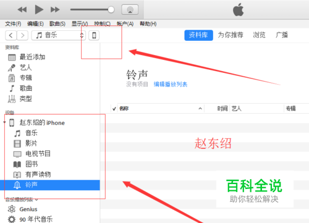Switch to the 为你推荐 tab
Viewport: 309px width, 223px height.
[231, 35]
